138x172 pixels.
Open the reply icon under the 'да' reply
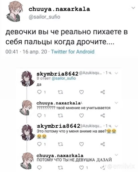coord(39,92)
